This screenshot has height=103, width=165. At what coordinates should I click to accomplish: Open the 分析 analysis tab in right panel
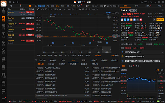click(x=137, y=6)
